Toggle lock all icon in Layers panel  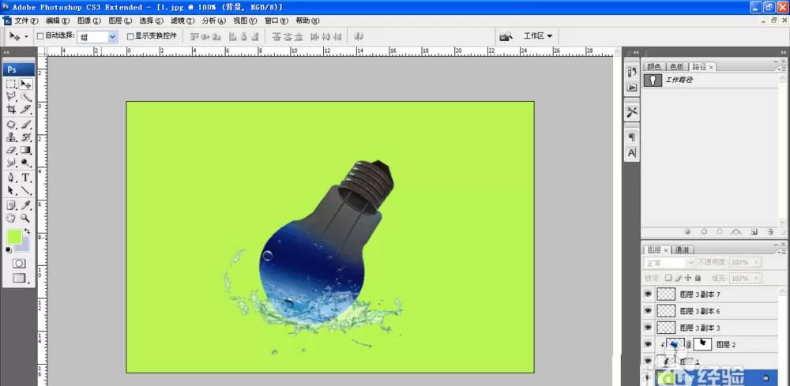(698, 278)
